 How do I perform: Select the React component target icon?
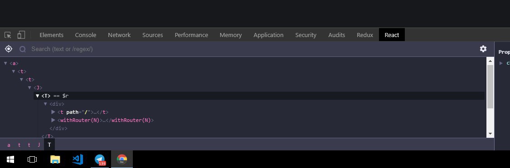(x=9, y=49)
